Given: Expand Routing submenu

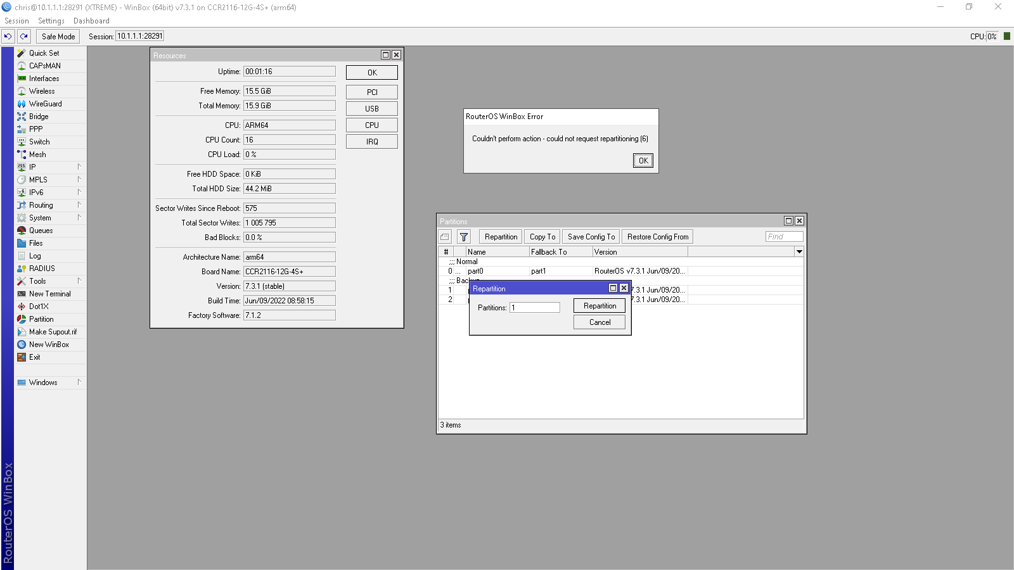Looking at the screenshot, I should pos(79,205).
